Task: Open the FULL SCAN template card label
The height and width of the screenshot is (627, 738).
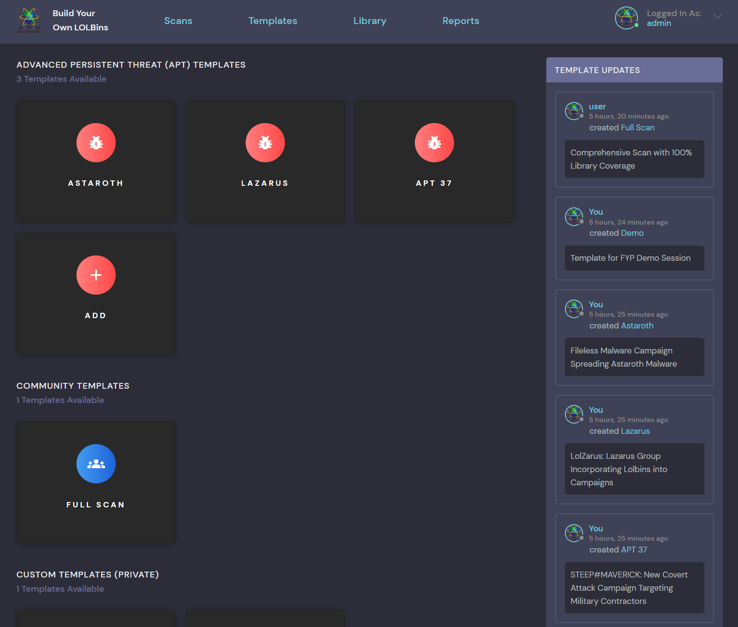Action: click(x=96, y=505)
